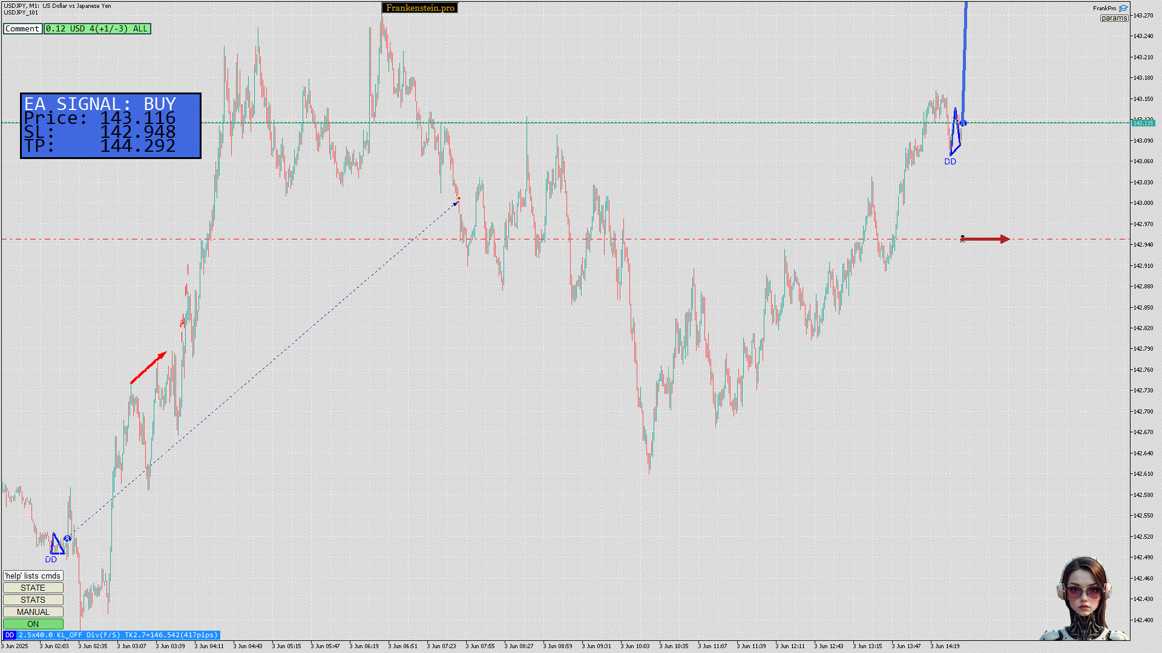Open the Frankenstein.pro link banner
This screenshot has height=653, width=1162.
click(x=420, y=8)
